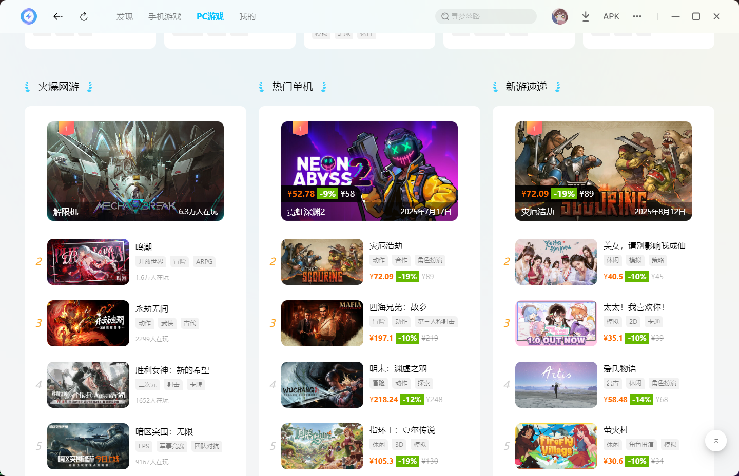Switch to the 手机游戏 tab
This screenshot has width=739, height=476.
tap(165, 16)
